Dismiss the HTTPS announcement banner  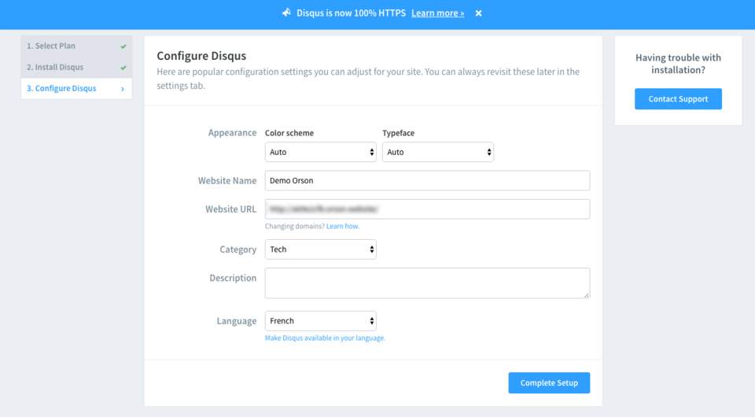coord(478,13)
